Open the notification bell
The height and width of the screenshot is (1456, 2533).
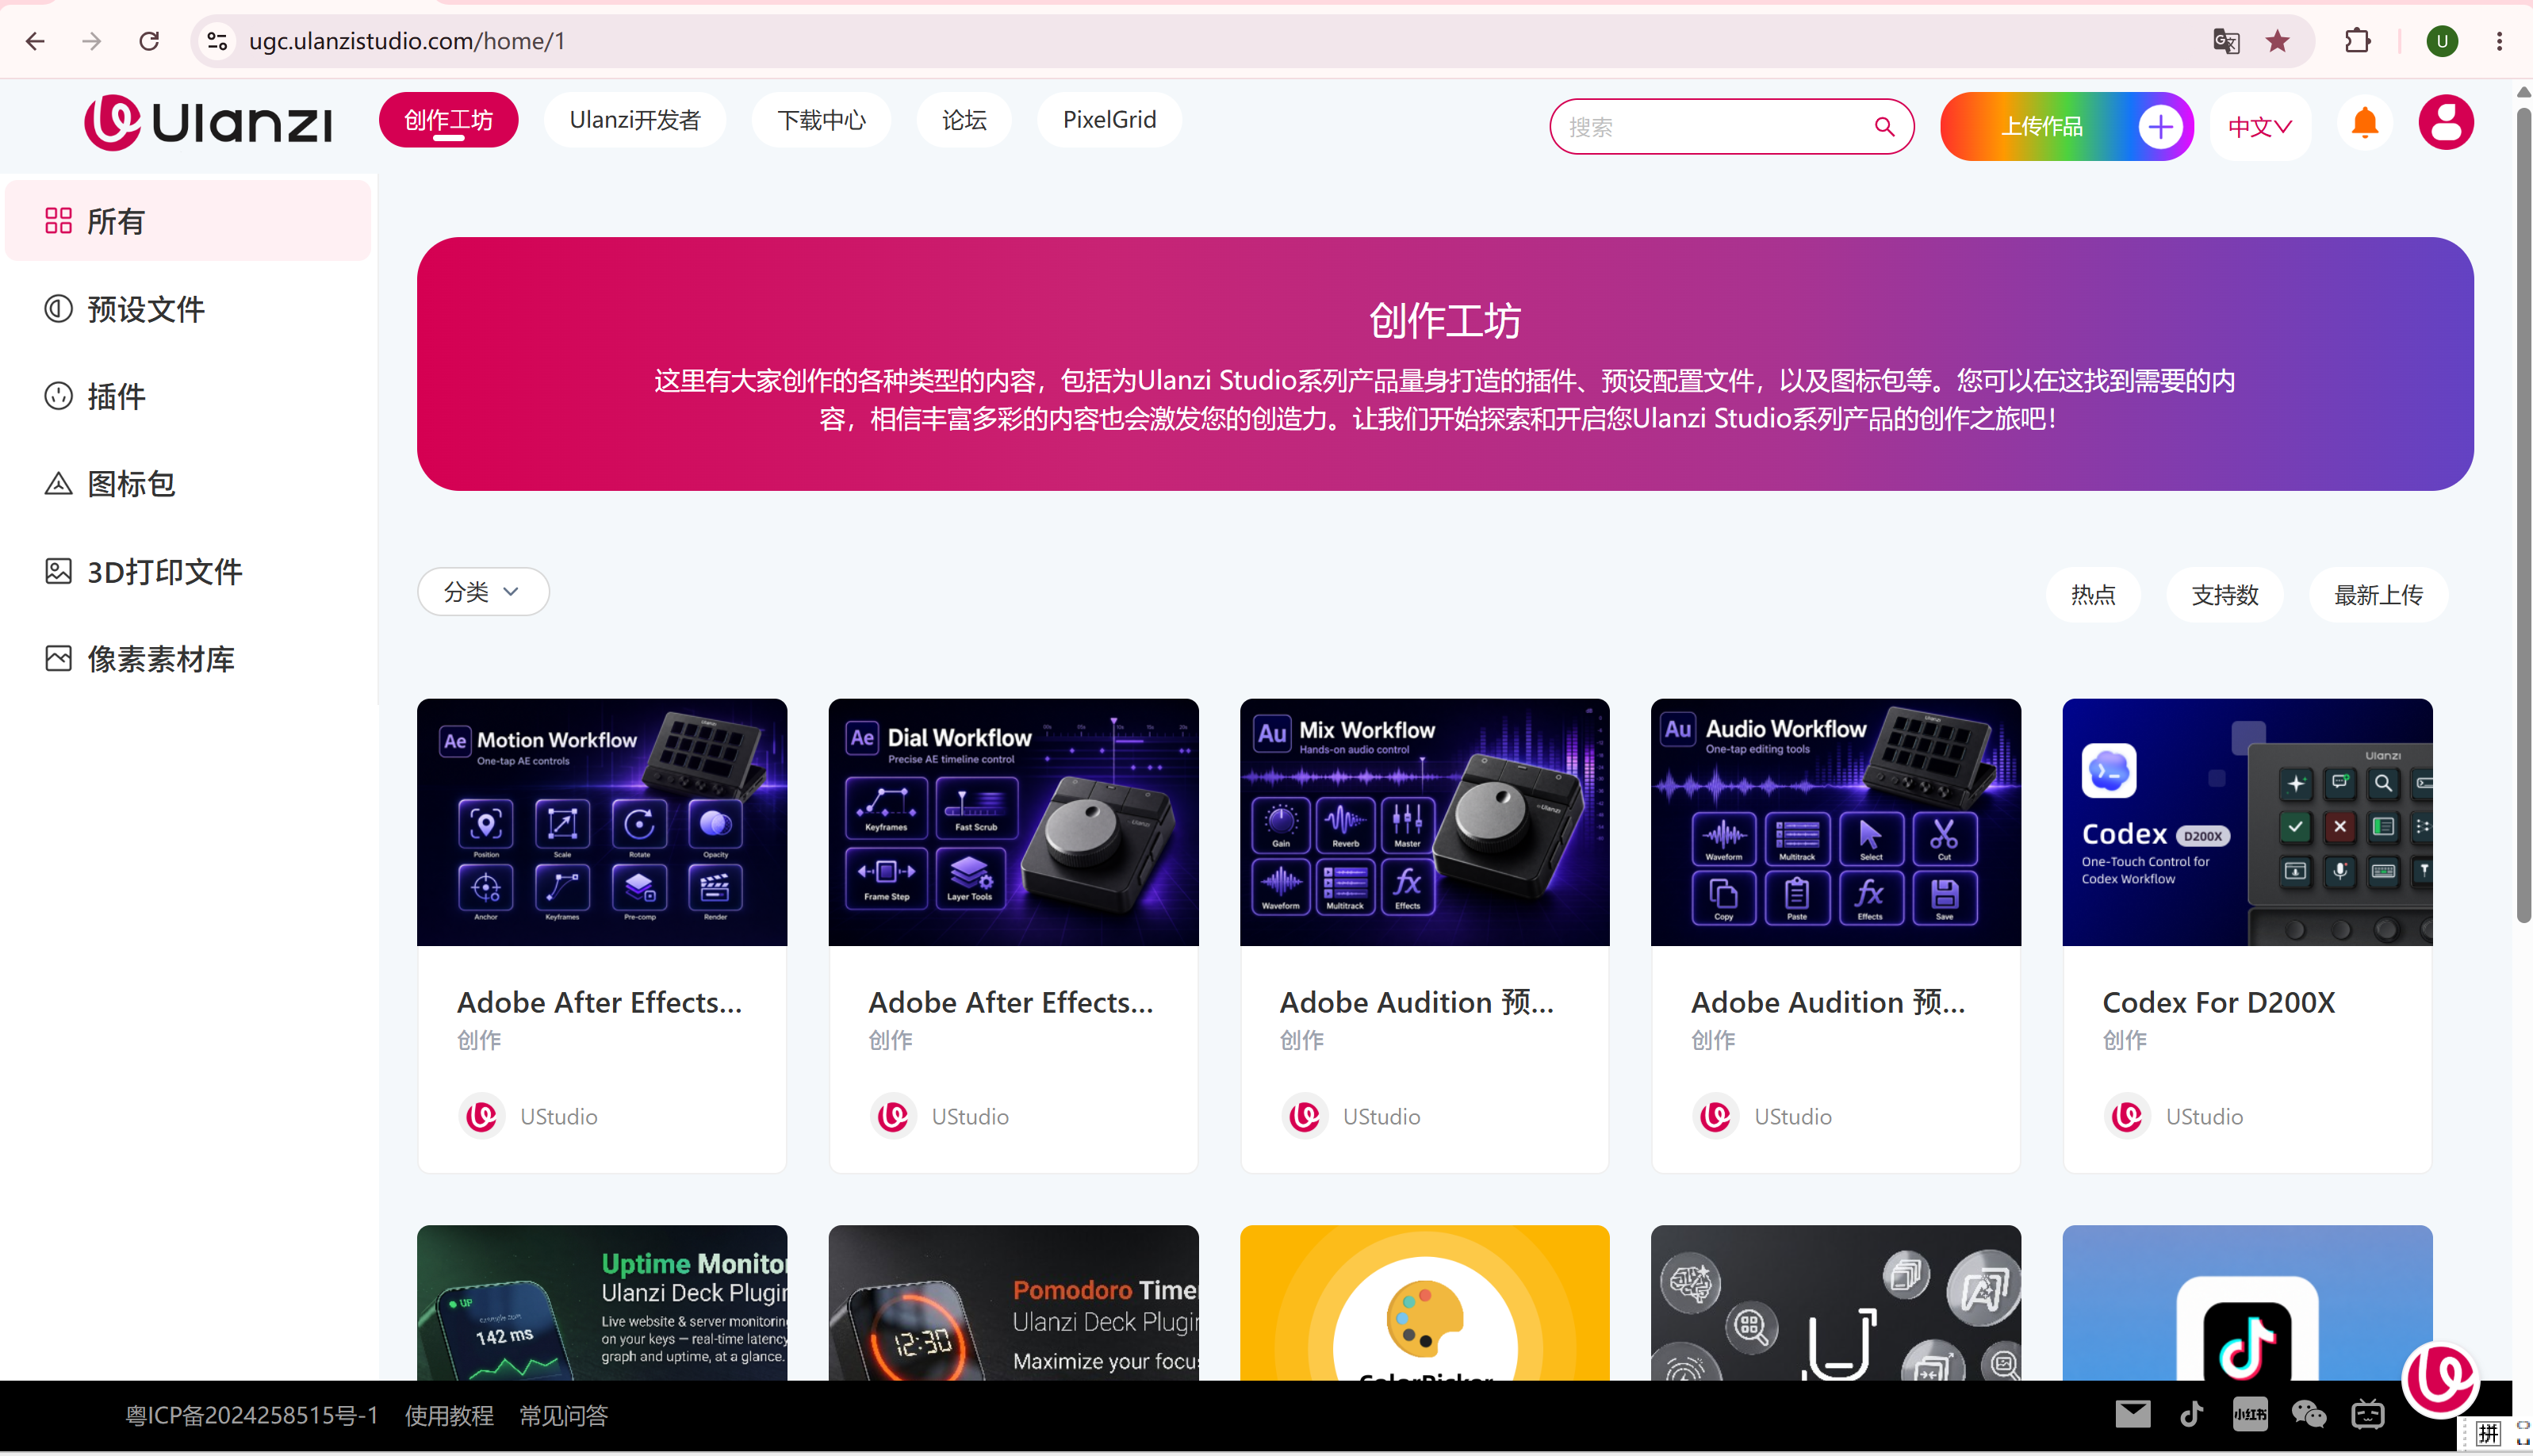2365,124
